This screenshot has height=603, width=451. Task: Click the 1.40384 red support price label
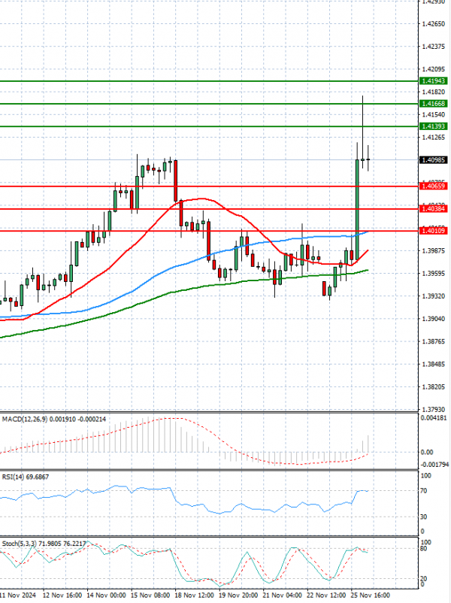(x=433, y=209)
